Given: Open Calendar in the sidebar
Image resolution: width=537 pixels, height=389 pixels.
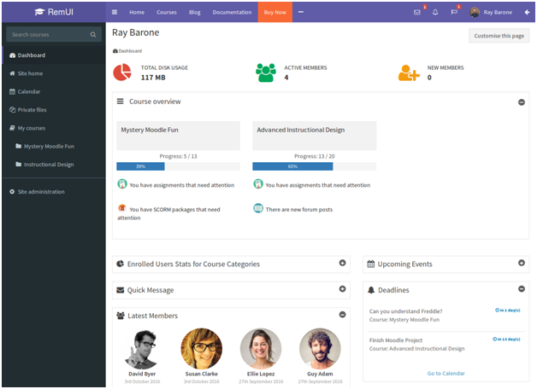Looking at the screenshot, I should [x=54, y=91].
